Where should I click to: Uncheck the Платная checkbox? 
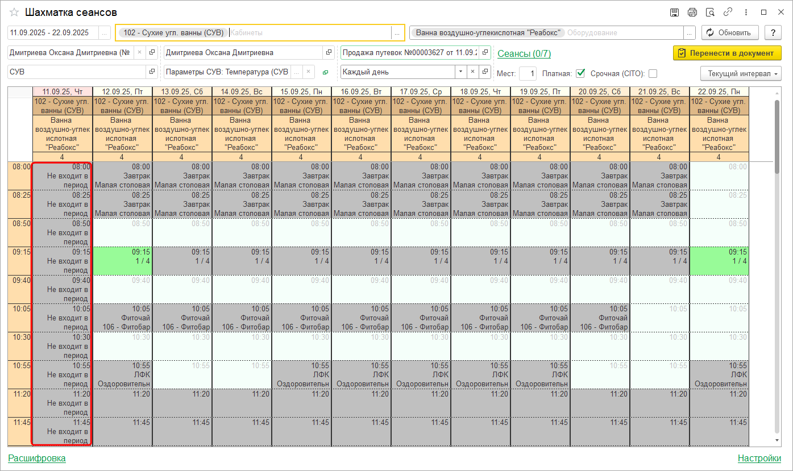pos(580,73)
